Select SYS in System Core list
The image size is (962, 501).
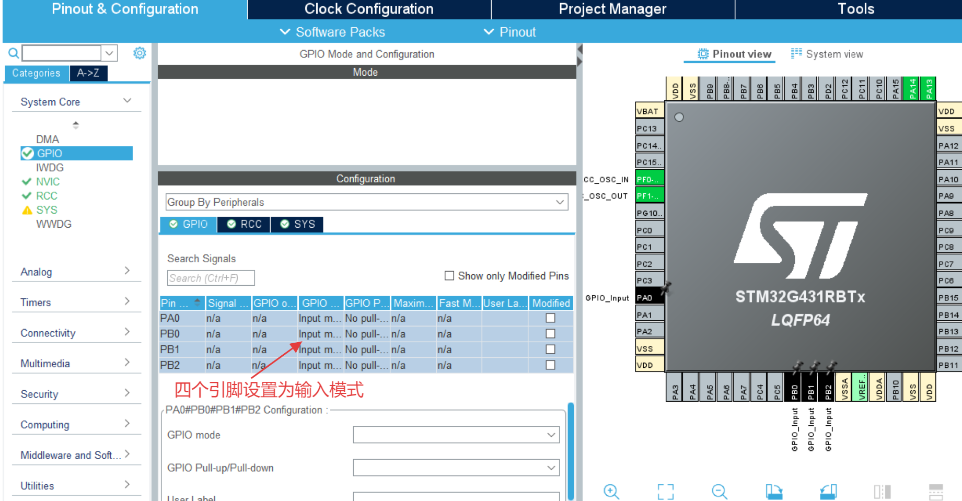47,210
